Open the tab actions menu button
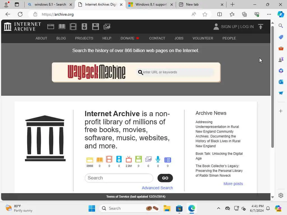 pos(17,4)
